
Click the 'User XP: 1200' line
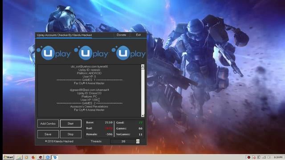pyautogui.click(x=90, y=100)
